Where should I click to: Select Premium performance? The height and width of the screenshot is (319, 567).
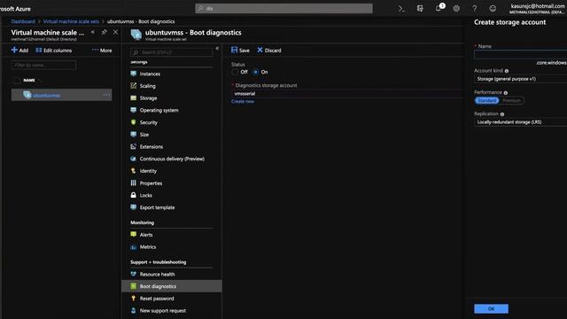pos(512,100)
